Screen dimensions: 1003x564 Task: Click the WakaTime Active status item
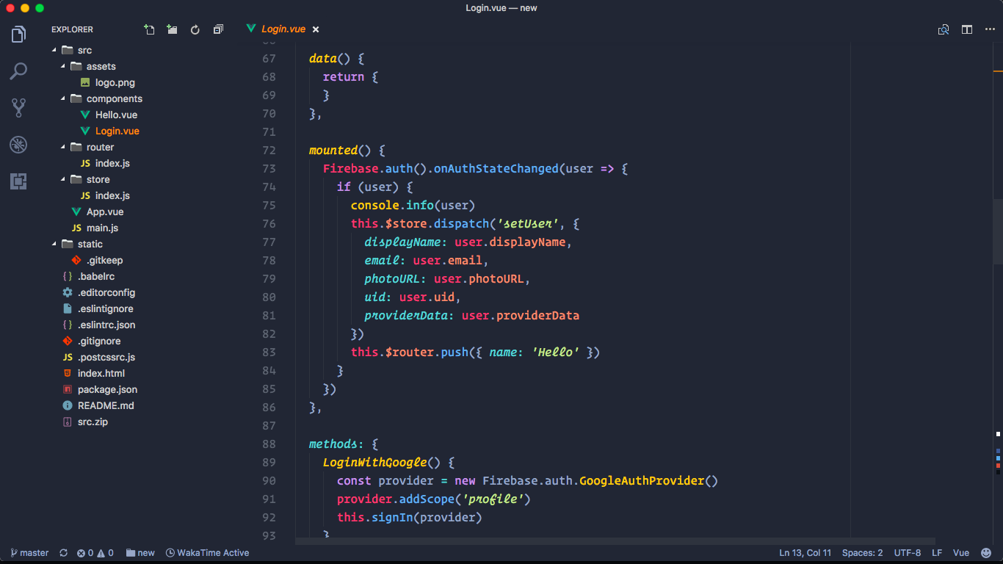208,553
